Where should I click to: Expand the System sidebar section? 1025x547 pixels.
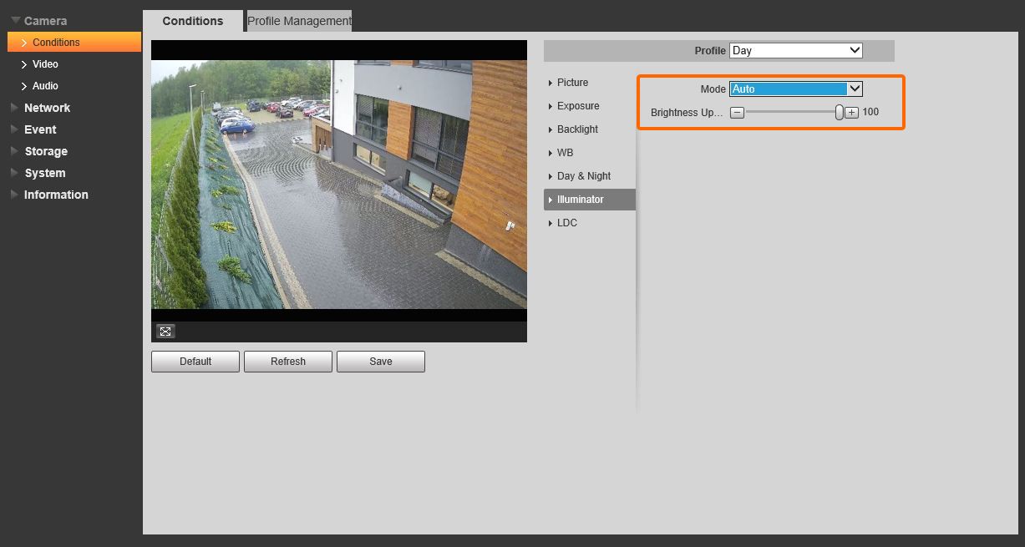click(x=44, y=173)
